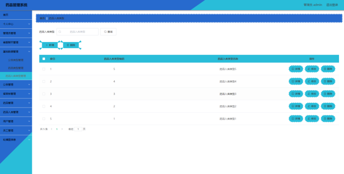Open 详情 for row 药品入库类型5
Screen dimensions: 344x174
click(x=296, y=69)
